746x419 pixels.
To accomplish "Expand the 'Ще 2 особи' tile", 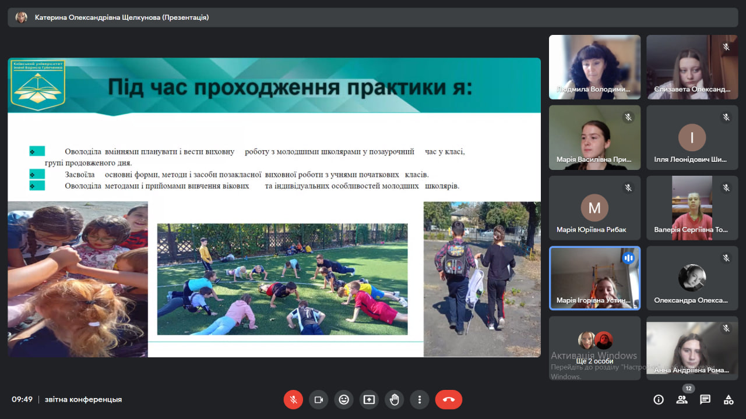I will coord(594,348).
